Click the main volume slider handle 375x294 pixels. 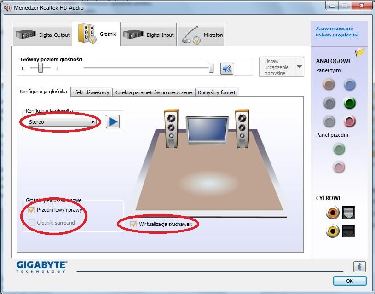tap(211, 68)
